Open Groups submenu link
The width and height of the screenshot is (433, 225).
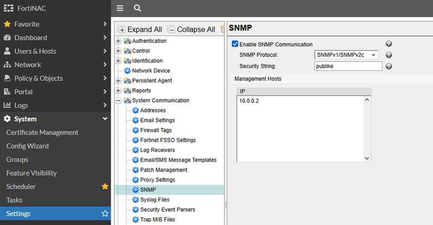pyautogui.click(x=17, y=159)
